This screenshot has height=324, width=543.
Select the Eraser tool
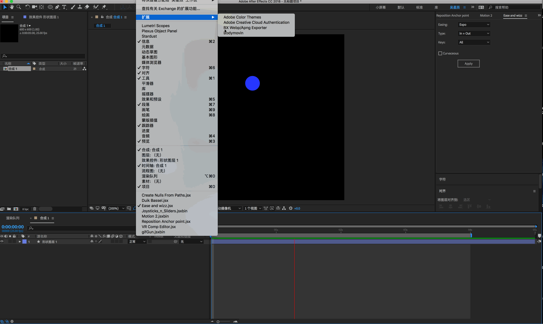click(87, 7)
